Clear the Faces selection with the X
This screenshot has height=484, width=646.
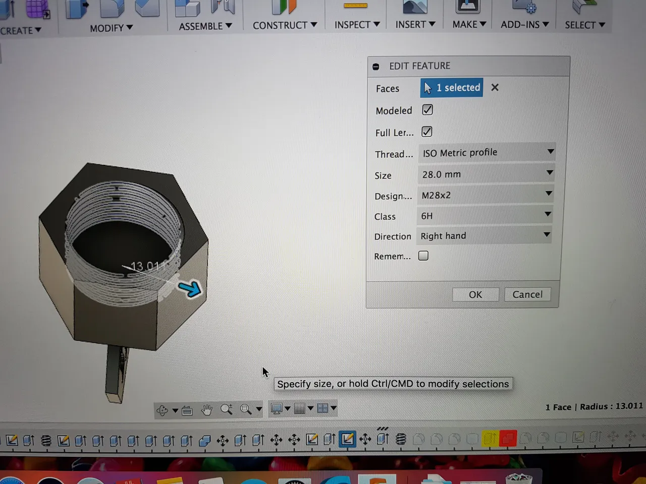tap(495, 88)
